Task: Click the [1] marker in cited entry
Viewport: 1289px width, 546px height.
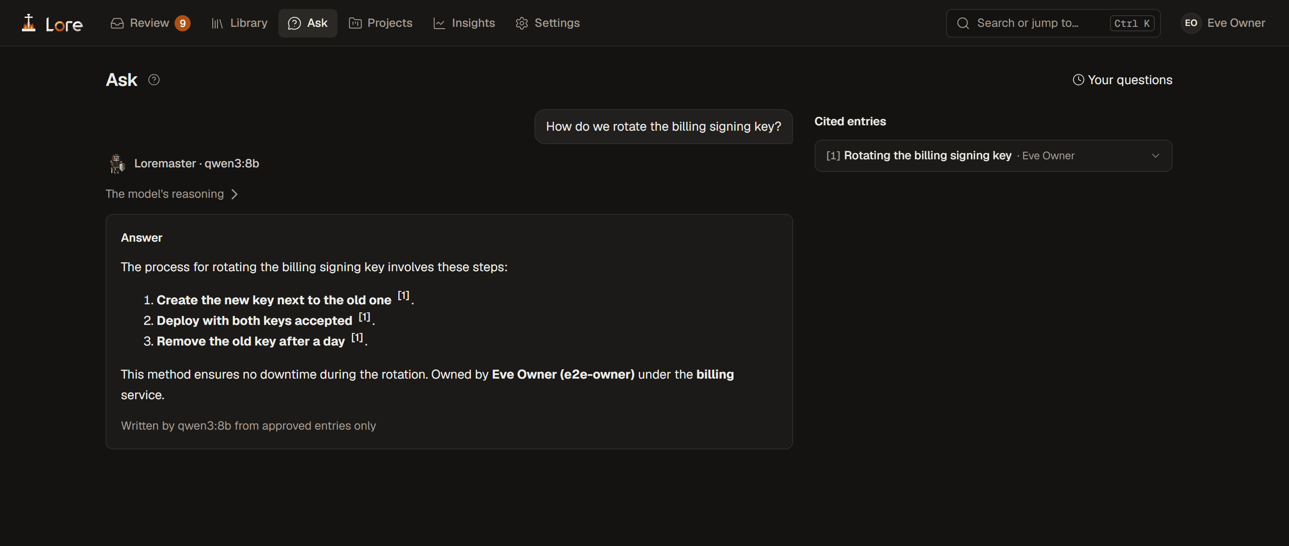Action: (x=832, y=156)
